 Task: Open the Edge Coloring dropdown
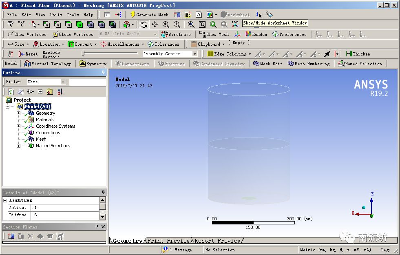pyautogui.click(x=229, y=54)
